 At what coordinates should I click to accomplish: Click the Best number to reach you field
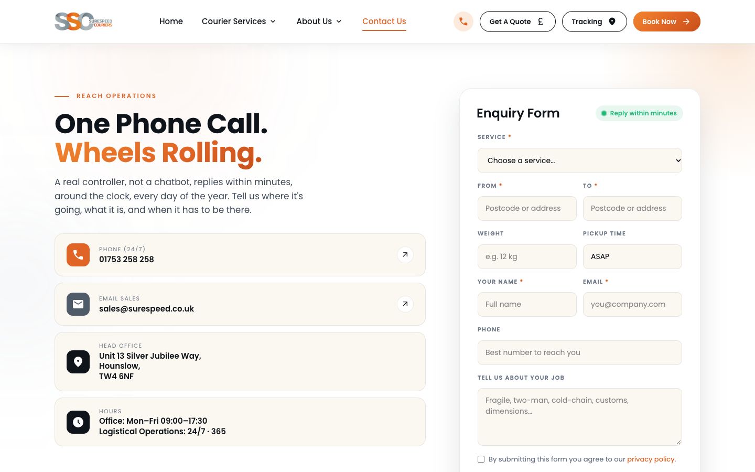click(x=580, y=353)
